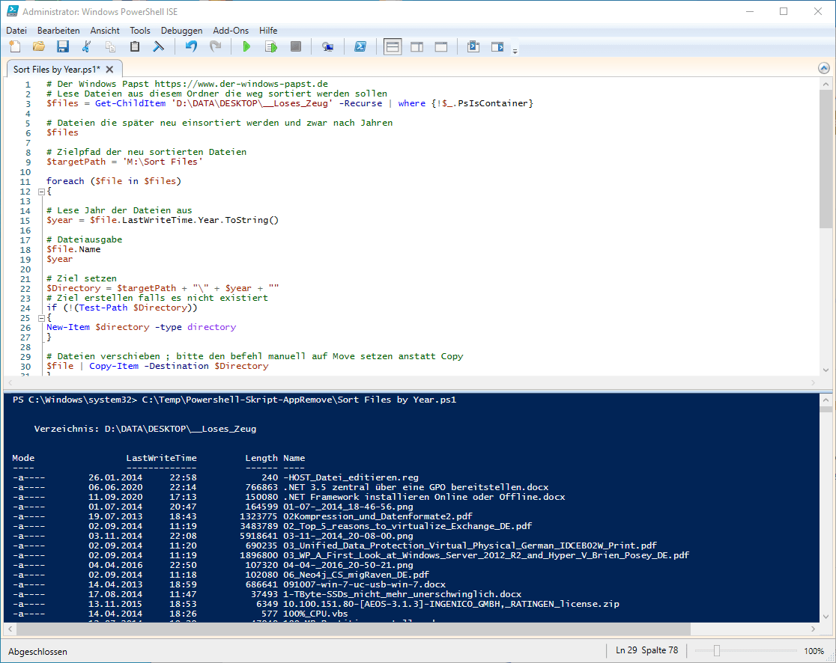This screenshot has height=663, width=836.
Task: Create a new script with the New icon
Action: click(15, 47)
